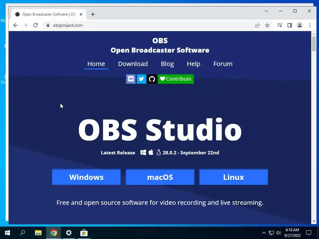Image resolution: width=319 pixels, height=239 pixels.
Task: Click the Free and open source tagline
Action: pos(160,203)
